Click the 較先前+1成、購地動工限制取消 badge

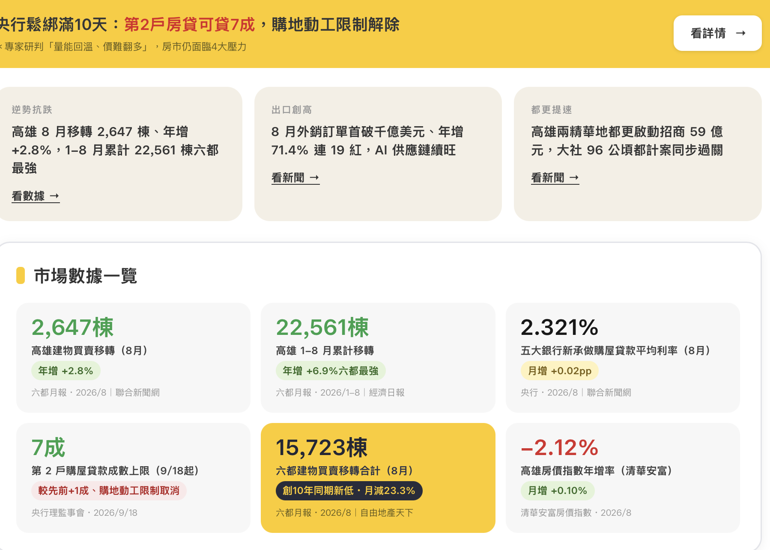[109, 491]
